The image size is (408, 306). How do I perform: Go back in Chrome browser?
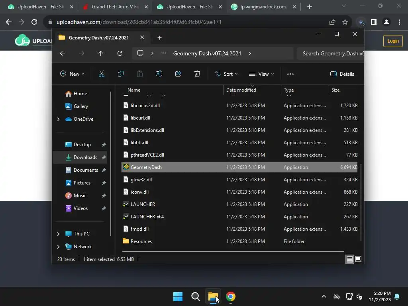click(x=9, y=22)
